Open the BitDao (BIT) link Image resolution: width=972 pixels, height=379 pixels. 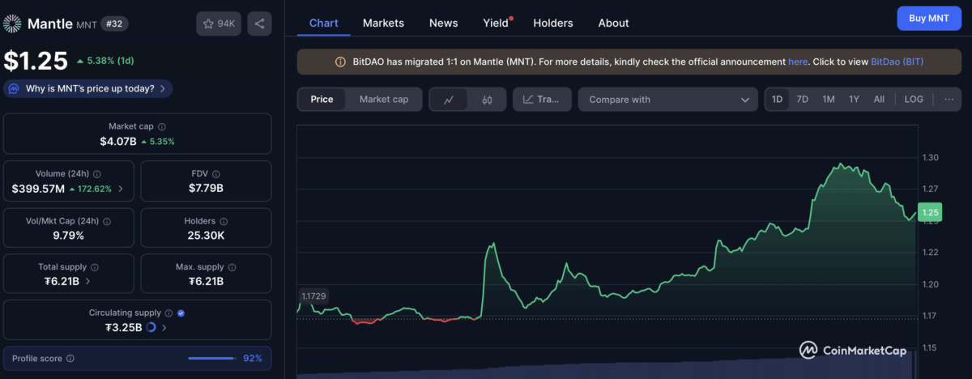click(x=897, y=62)
